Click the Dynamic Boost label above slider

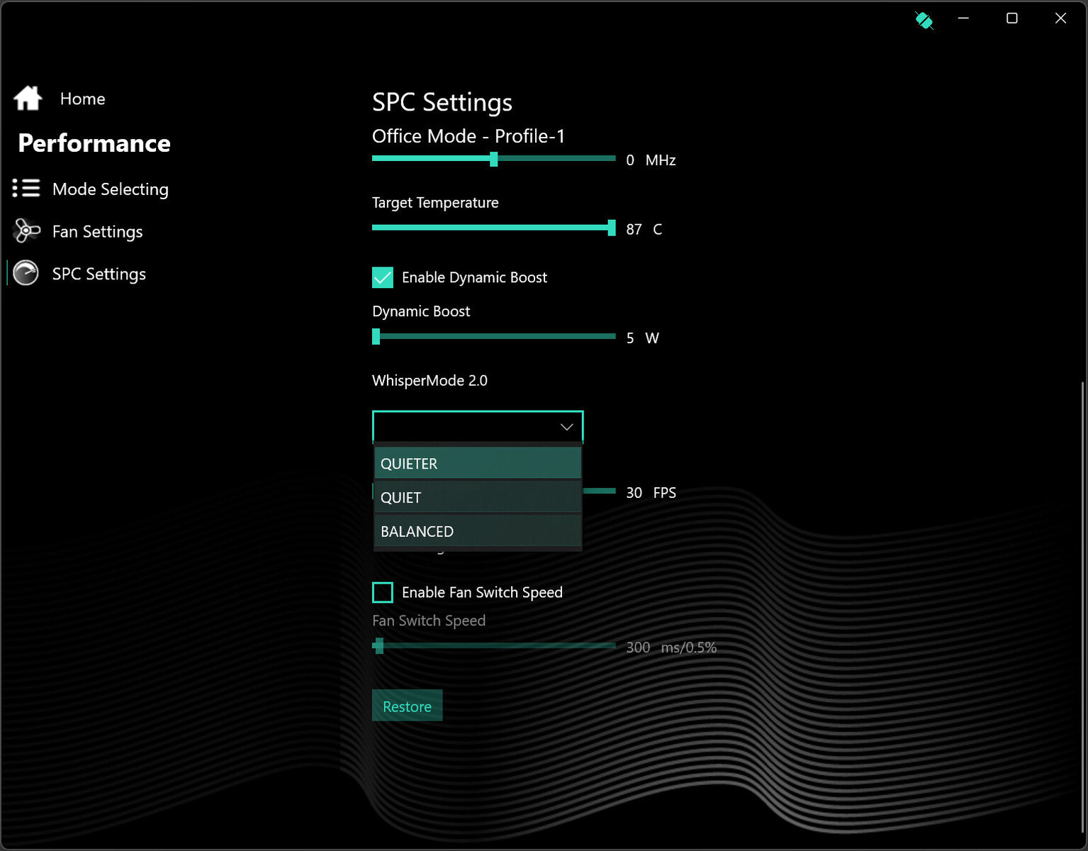[x=421, y=311]
